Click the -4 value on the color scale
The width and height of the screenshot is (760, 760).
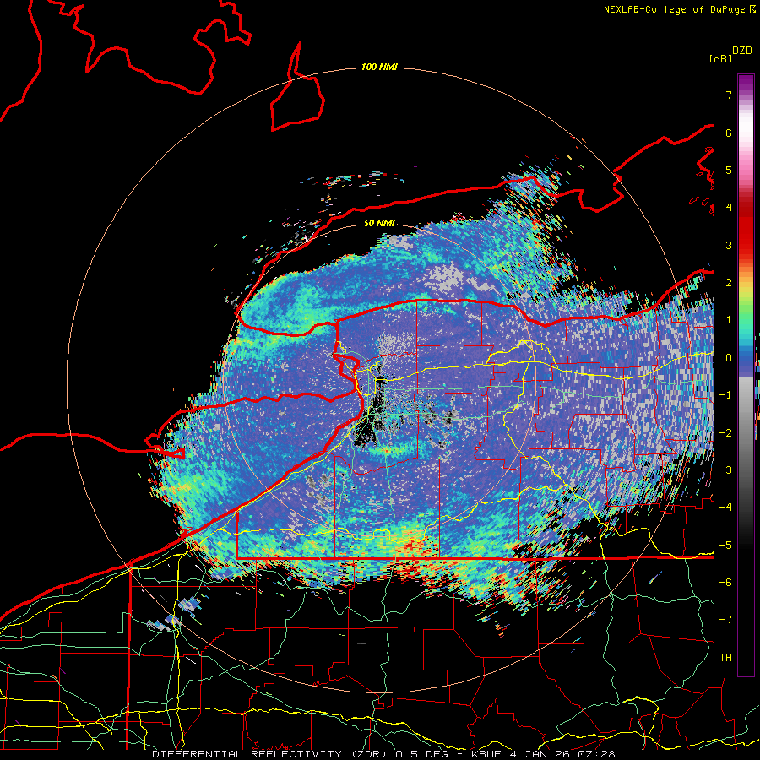725,508
